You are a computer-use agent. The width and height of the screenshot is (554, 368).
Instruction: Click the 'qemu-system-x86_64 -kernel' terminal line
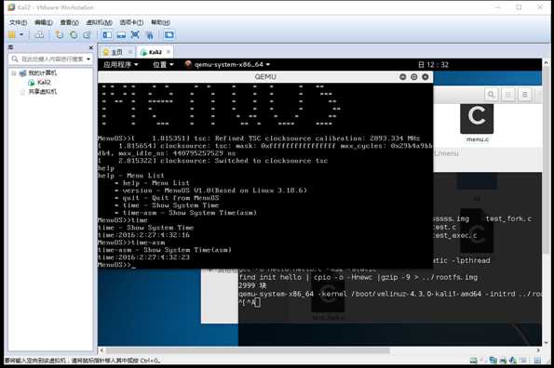390,294
